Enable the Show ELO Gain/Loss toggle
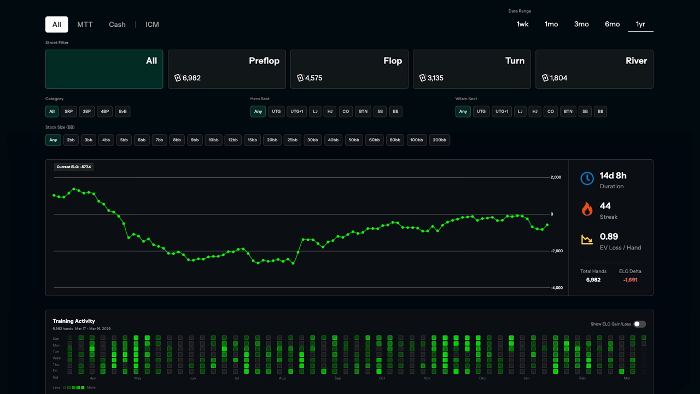Image resolution: width=700 pixels, height=394 pixels. (x=640, y=324)
